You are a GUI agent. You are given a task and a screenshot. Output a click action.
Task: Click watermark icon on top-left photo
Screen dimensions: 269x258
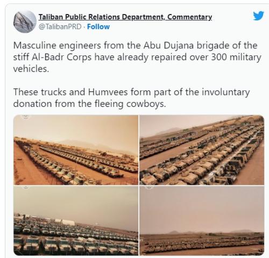pyautogui.click(x=25, y=117)
